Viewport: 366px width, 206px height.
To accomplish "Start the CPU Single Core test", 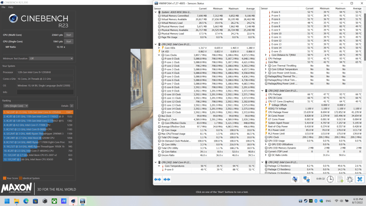I will point(69,42).
